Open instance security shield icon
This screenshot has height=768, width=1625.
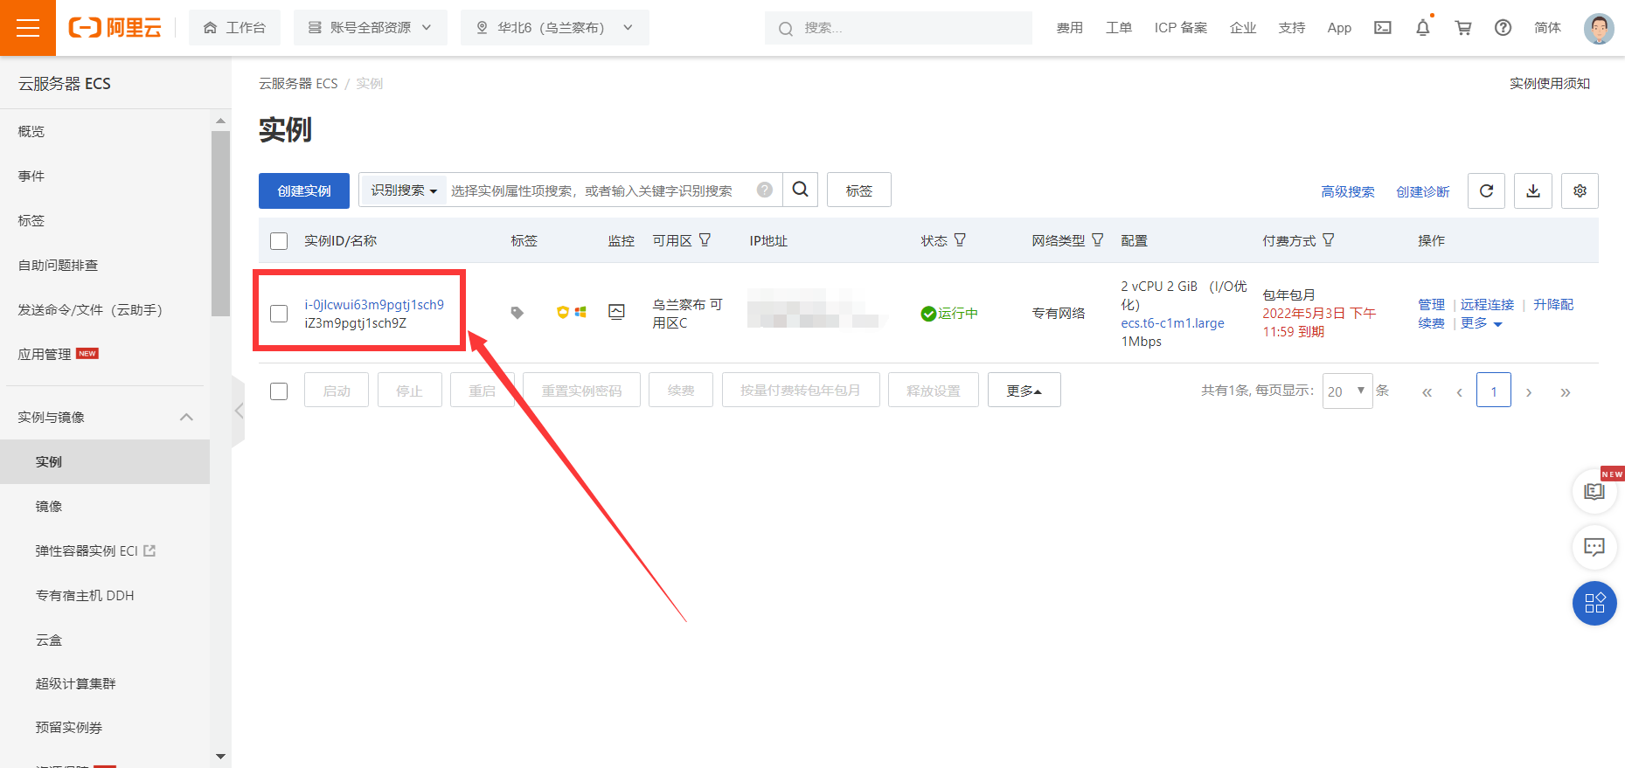point(563,312)
